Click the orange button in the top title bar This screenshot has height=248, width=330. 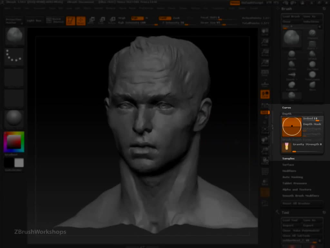click(x=235, y=3)
